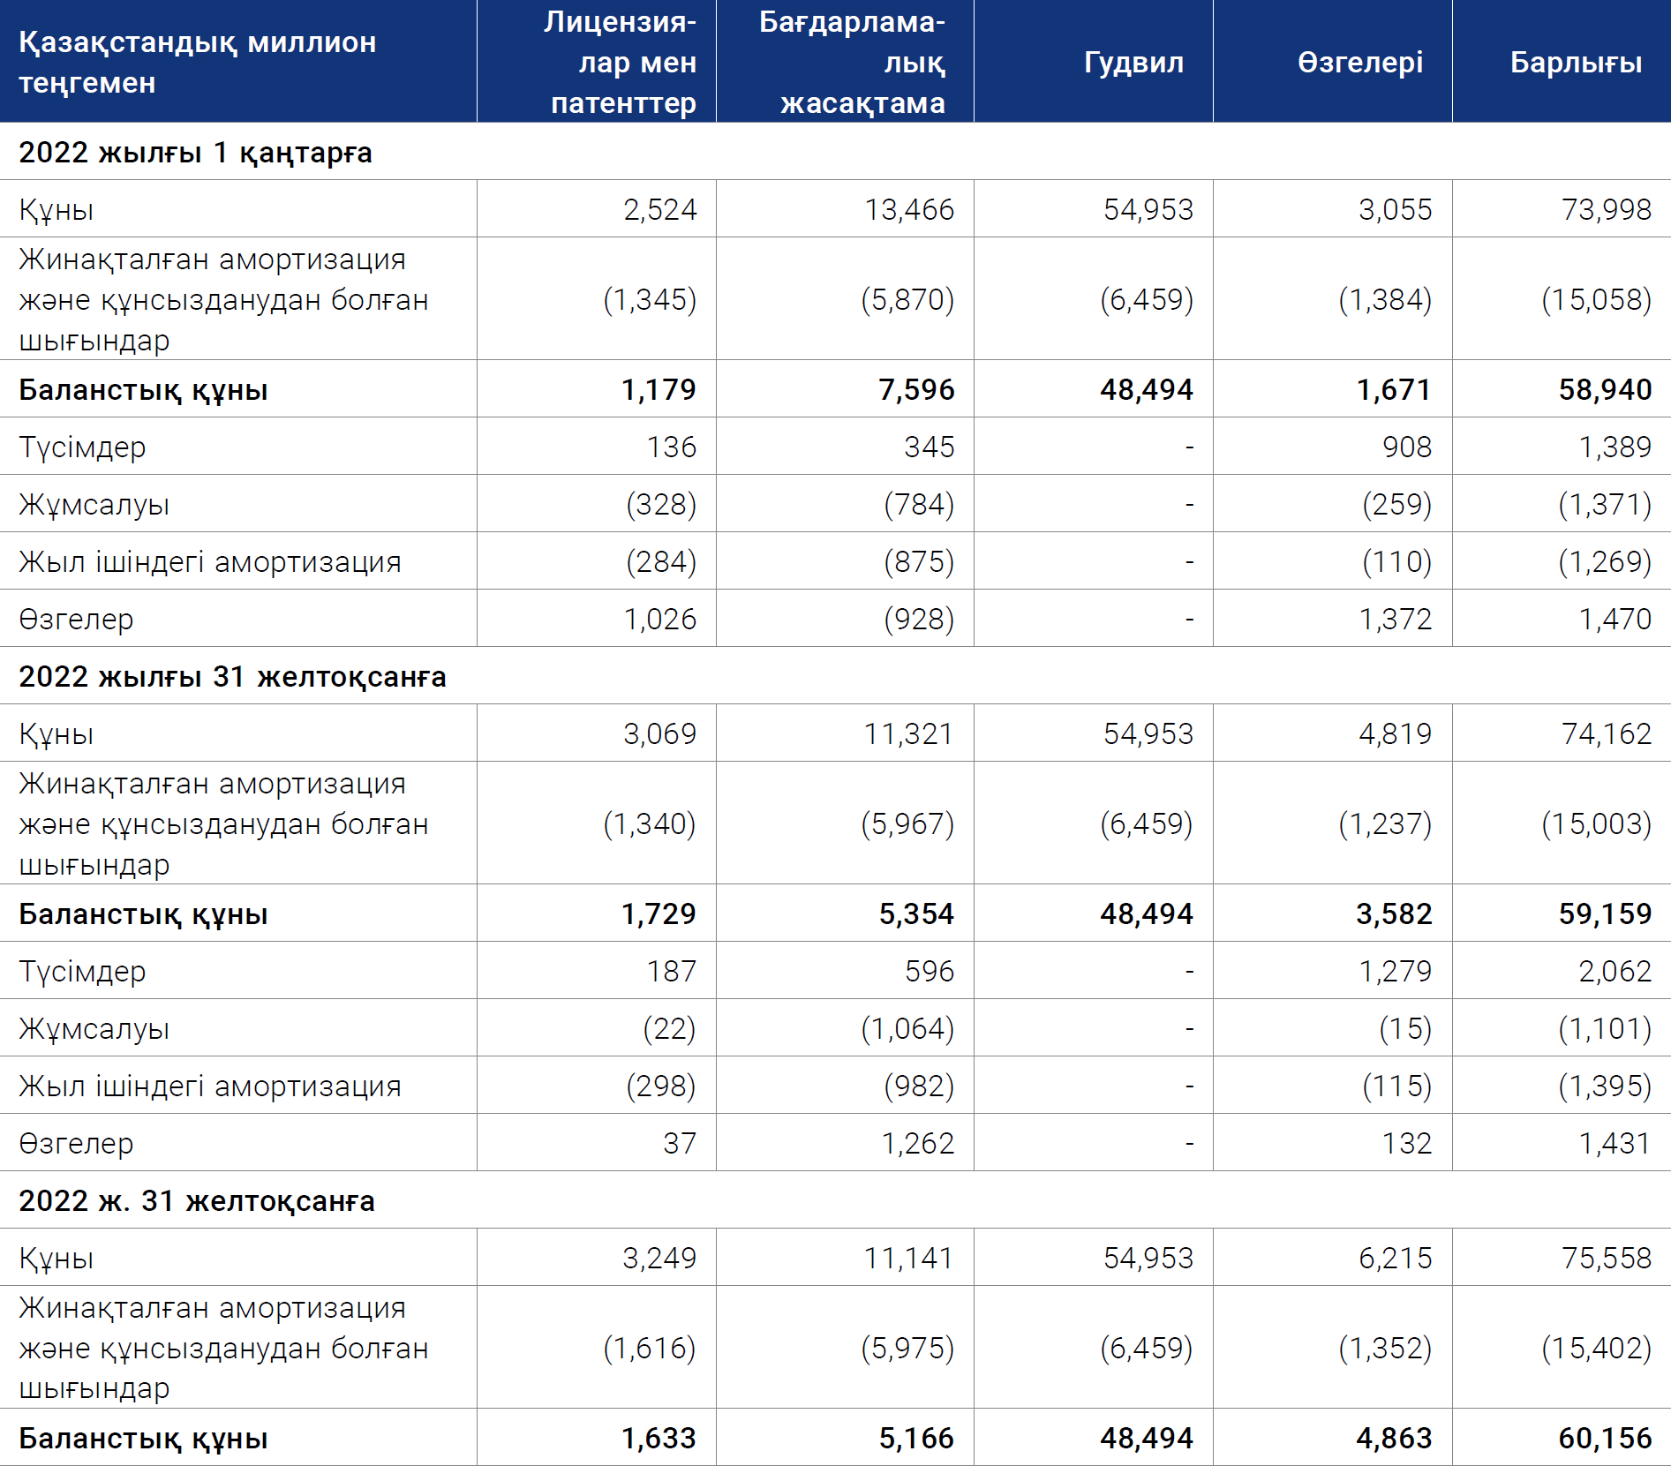Screen dimensions: 1671x1466
Task: Click the Өзгелер value 1,262
Action: click(x=918, y=1143)
